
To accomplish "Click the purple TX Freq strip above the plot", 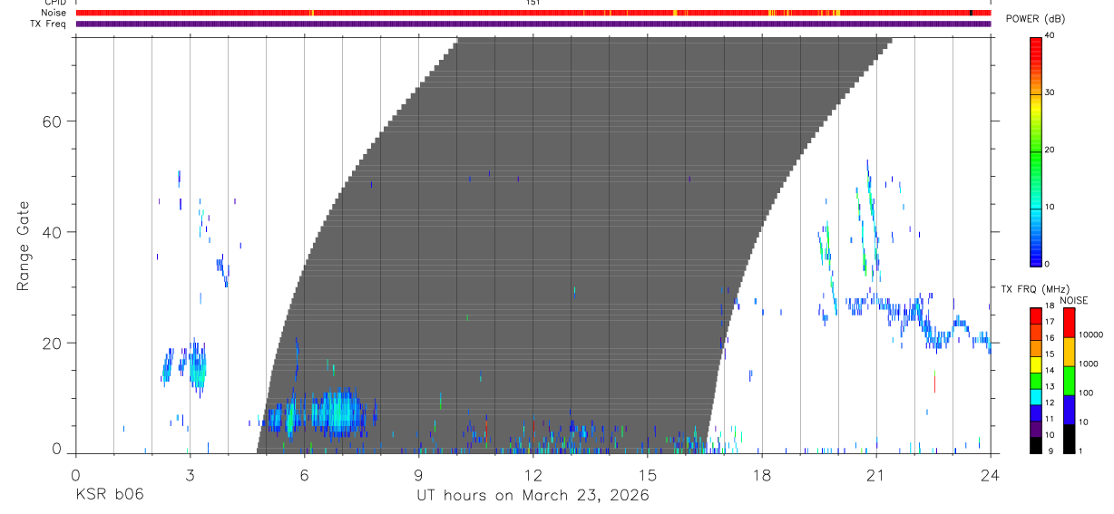I will coord(533,24).
